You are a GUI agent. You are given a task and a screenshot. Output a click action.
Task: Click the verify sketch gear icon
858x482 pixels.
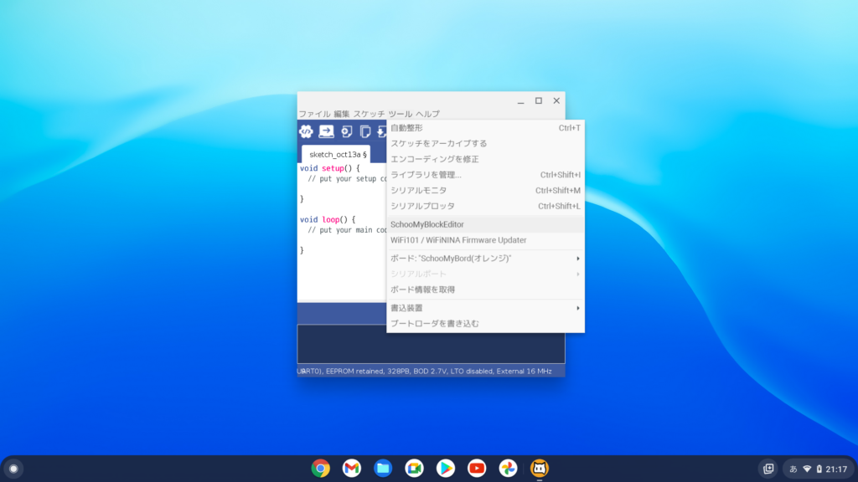tap(306, 131)
